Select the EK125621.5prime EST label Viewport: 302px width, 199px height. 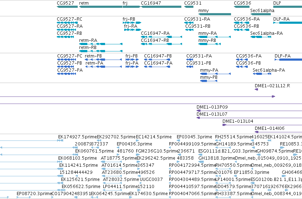click(x=80, y=180)
